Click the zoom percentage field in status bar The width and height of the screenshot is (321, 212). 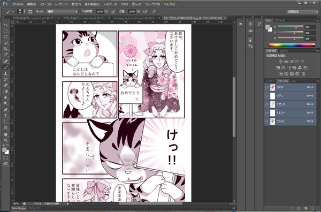tap(16, 203)
